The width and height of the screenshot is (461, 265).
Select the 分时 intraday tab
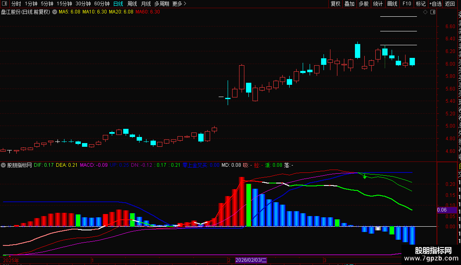click(x=16, y=4)
